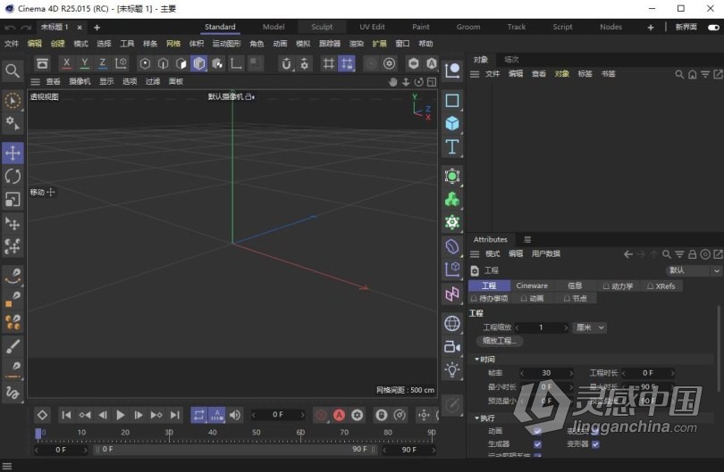Open the bottom status bar hamburger menu
Screen dimensions: 724x472
[7, 466]
